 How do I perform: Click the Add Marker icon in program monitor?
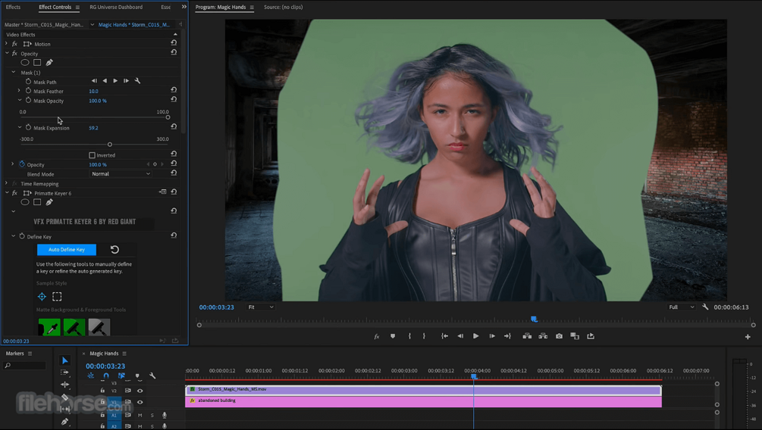click(393, 336)
